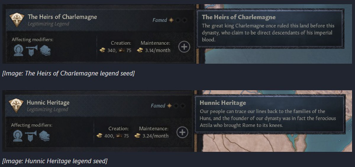Screen dimensions: 355x167
Task: Select The Heirs of Charlemagne legend title
Action: coord(62,17)
